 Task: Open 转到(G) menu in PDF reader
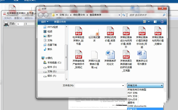[x=28, y=18]
